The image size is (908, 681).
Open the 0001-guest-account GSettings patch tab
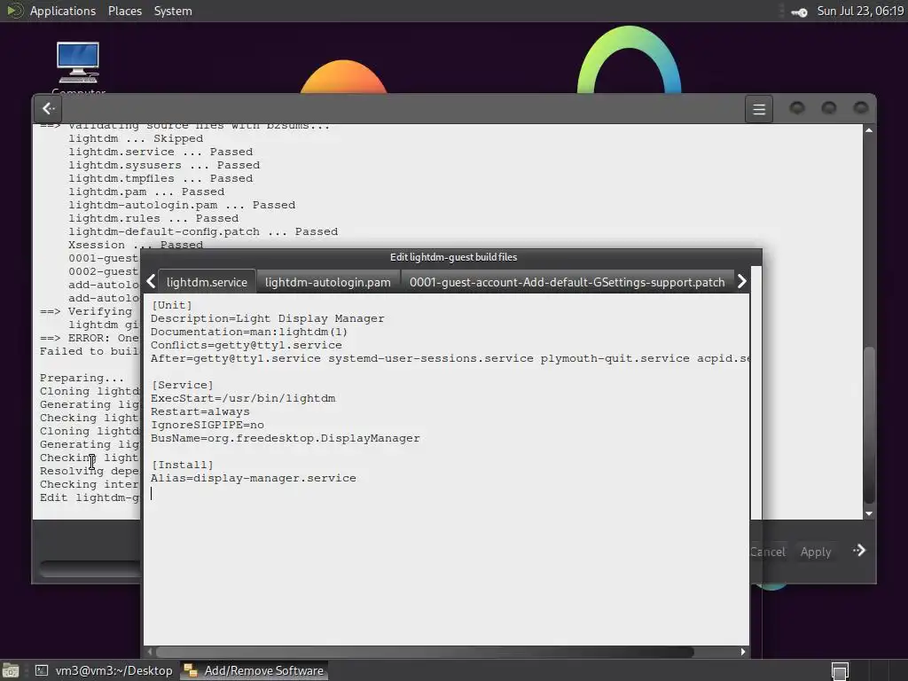point(567,282)
